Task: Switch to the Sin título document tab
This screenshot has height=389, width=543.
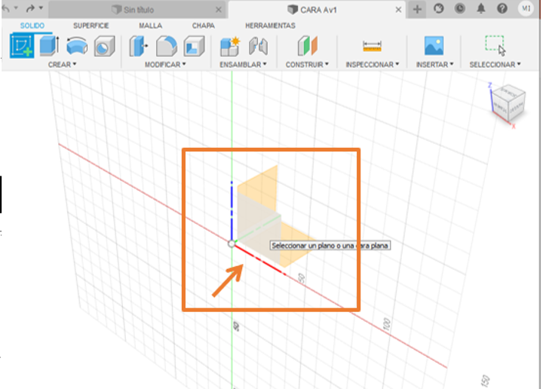Action: click(x=137, y=10)
